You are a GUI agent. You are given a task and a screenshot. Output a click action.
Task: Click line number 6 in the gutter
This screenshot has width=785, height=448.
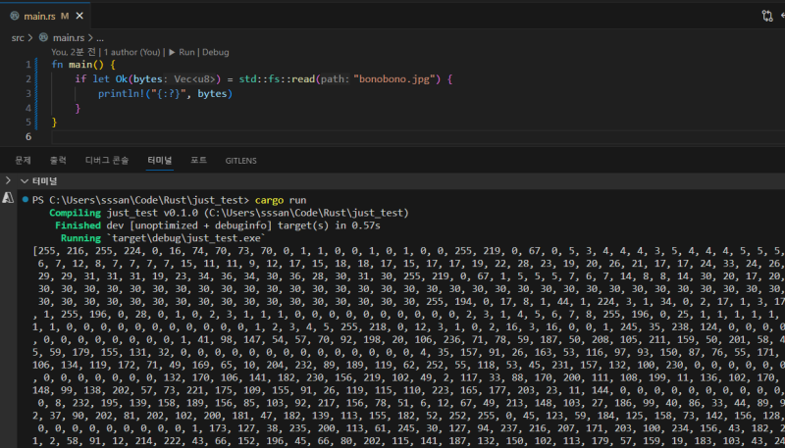pos(29,137)
